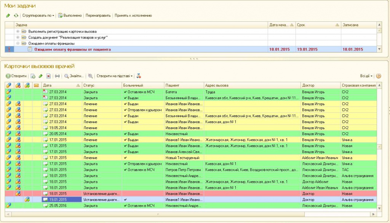
Task: Select task Ожидаем оплату франшизы от пациента
Action: click(x=191, y=49)
